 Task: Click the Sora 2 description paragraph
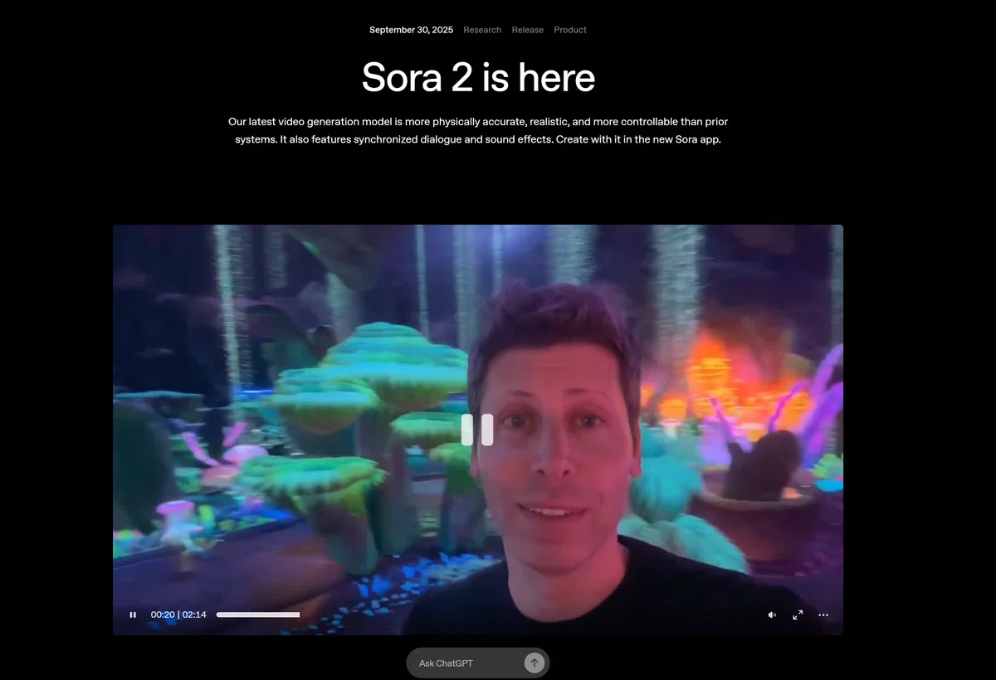tap(478, 130)
